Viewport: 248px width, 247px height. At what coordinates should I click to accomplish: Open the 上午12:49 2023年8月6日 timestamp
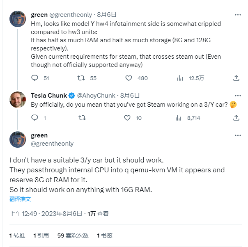[x=46, y=214]
